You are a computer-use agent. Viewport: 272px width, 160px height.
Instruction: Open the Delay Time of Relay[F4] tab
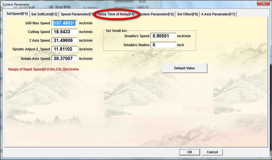(116, 14)
